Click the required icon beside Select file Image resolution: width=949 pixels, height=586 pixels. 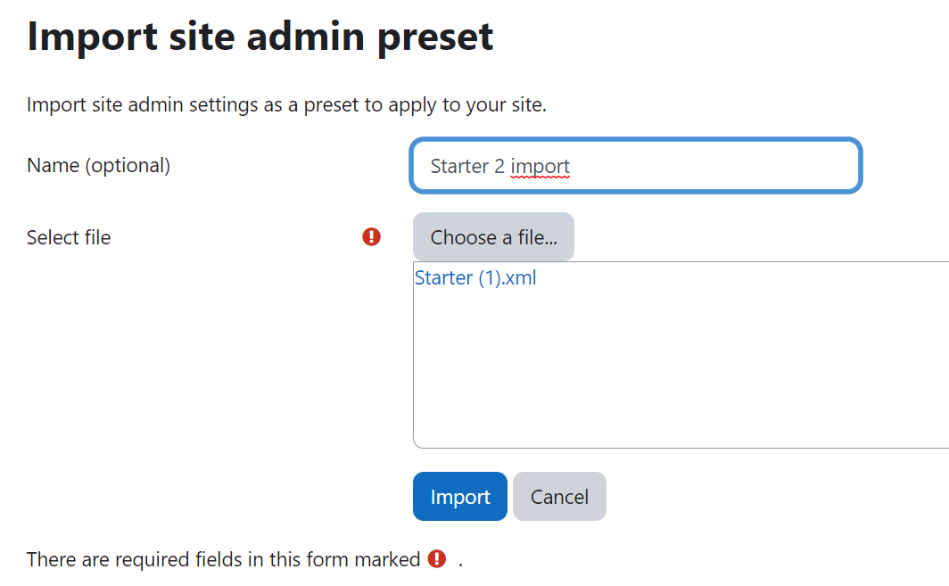[372, 236]
